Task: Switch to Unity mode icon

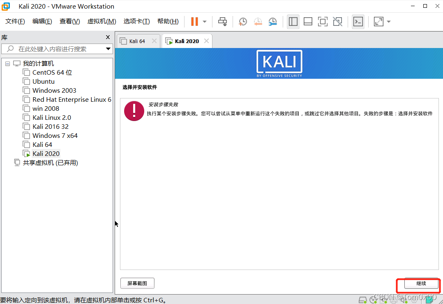Action: (x=338, y=21)
